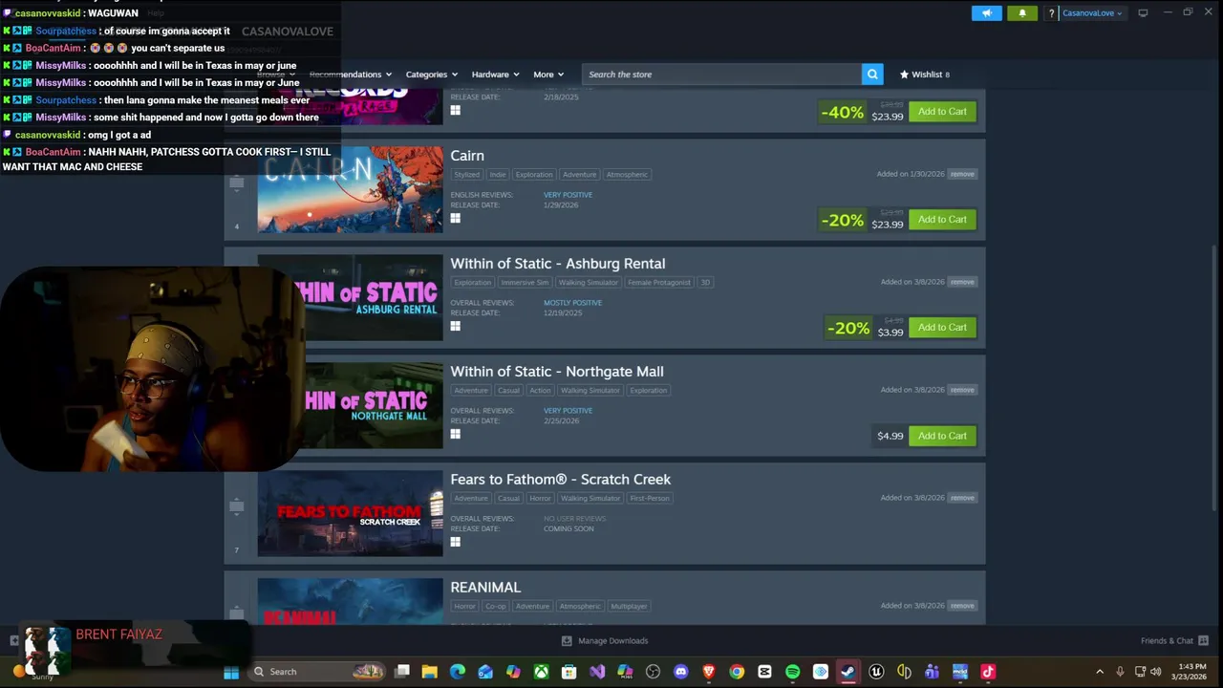
Task: Open Visual Studio from taskbar
Action: click(x=597, y=672)
